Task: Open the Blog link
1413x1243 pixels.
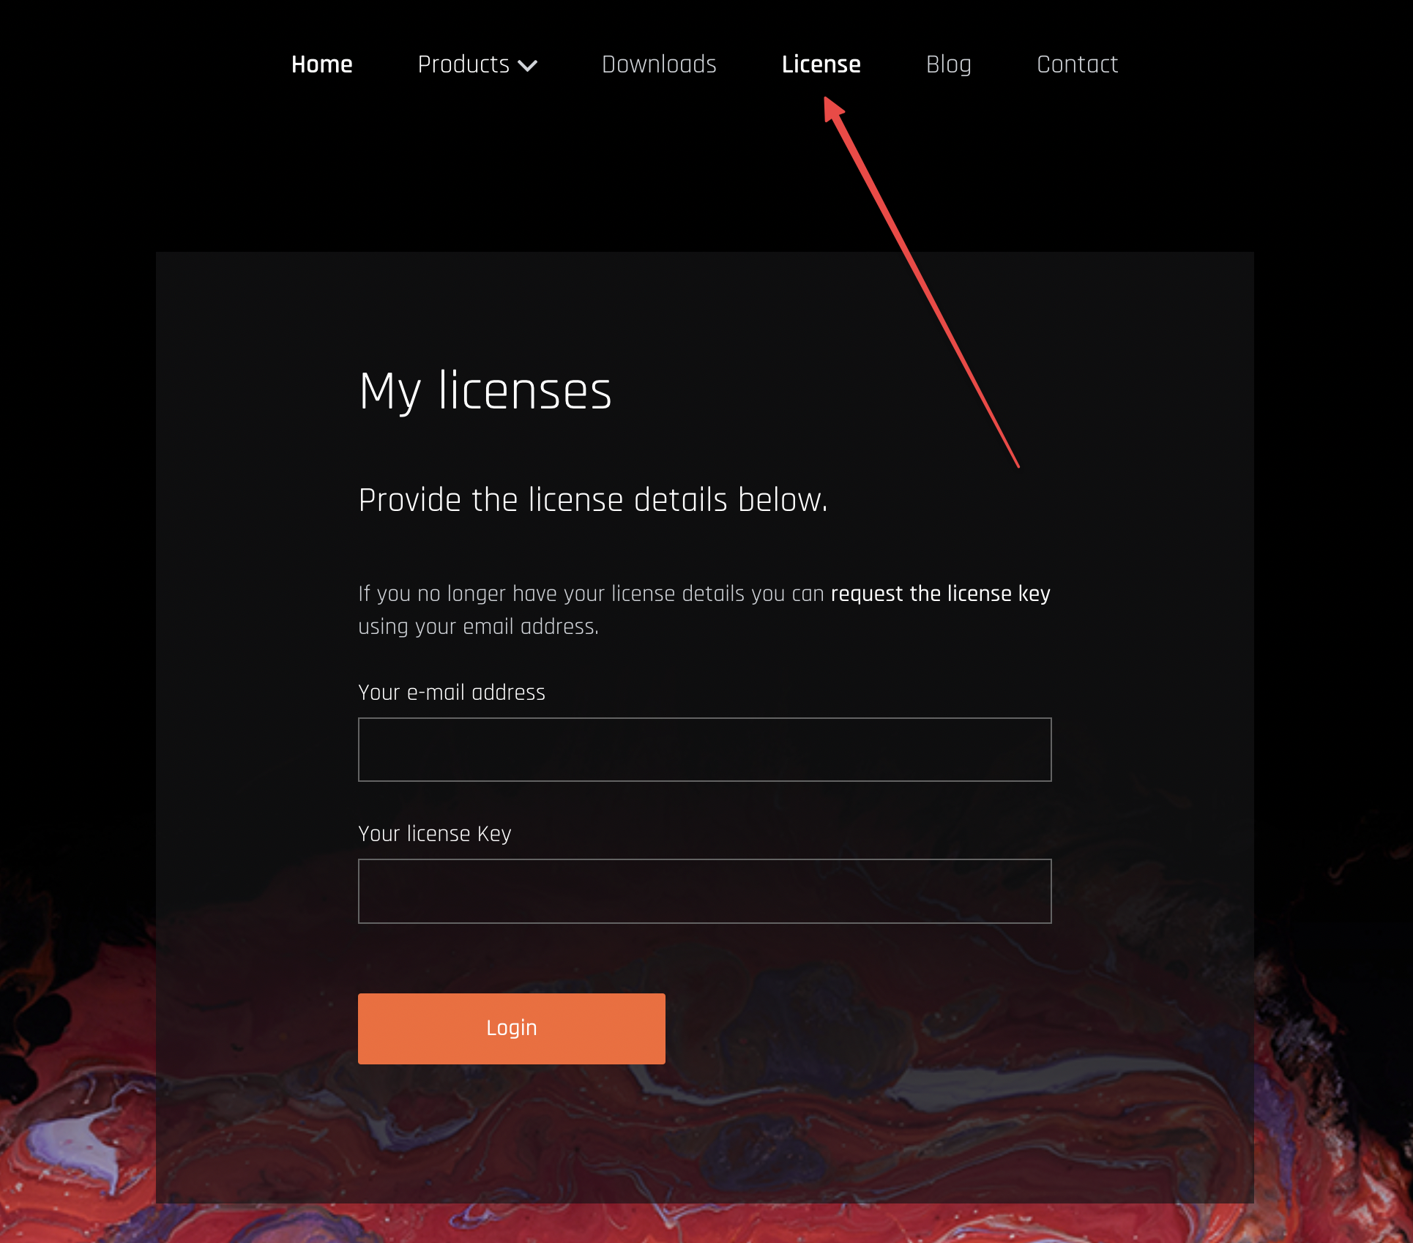Action: (948, 64)
